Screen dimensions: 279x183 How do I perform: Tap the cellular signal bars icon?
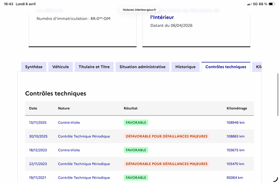coord(249,4)
